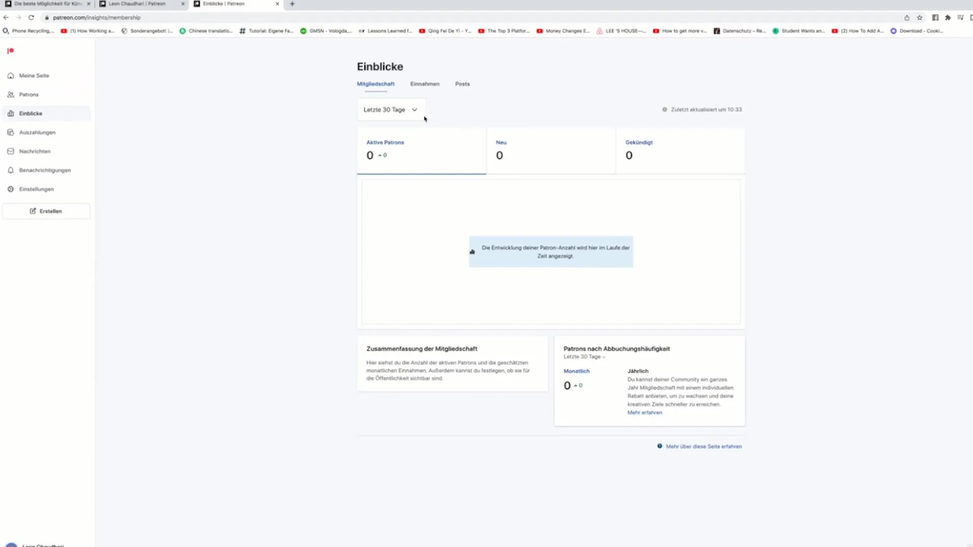Image resolution: width=973 pixels, height=547 pixels.
Task: Click the chevron arrow in the date dropdown
Action: click(415, 110)
